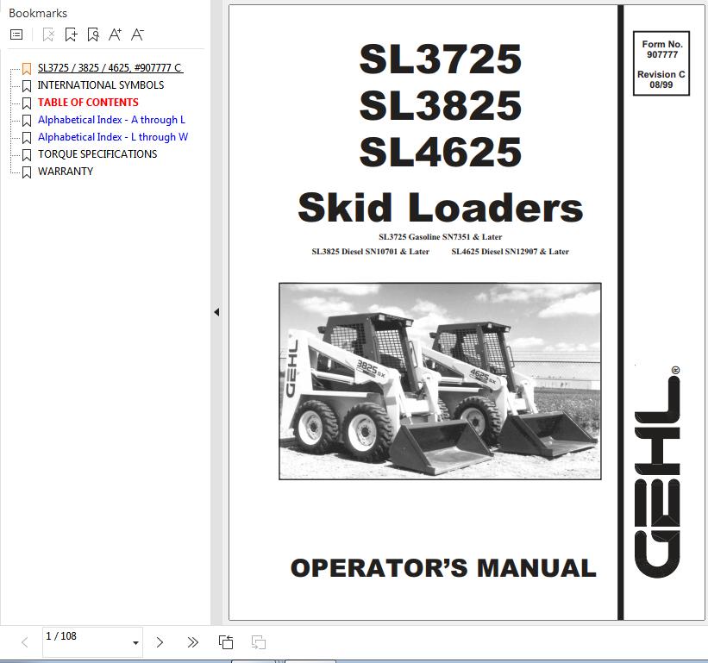Open the bookmarks options list menu
Viewport: 708px width, 663px height.
point(16,34)
